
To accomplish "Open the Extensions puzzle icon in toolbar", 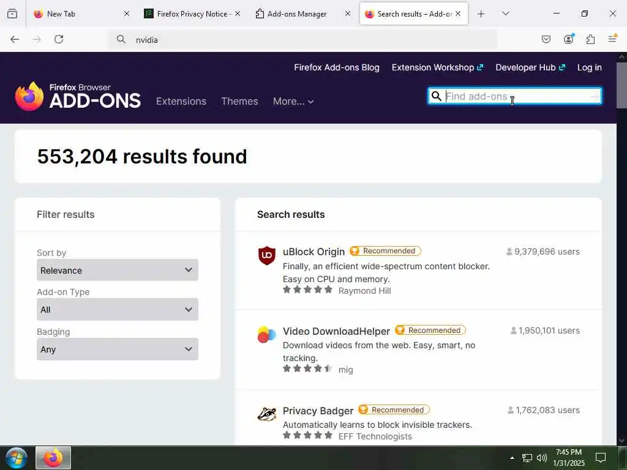I will [x=590, y=39].
